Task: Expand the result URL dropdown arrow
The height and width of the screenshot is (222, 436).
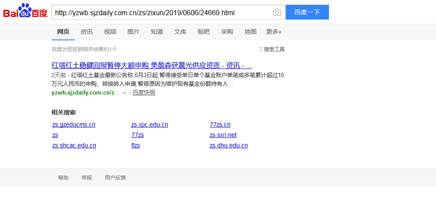Action: [124, 93]
